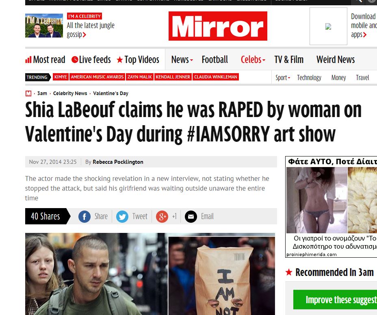Viewport: 377px width, 315px height.
Task: Click the Email envelope icon
Action: click(x=191, y=217)
